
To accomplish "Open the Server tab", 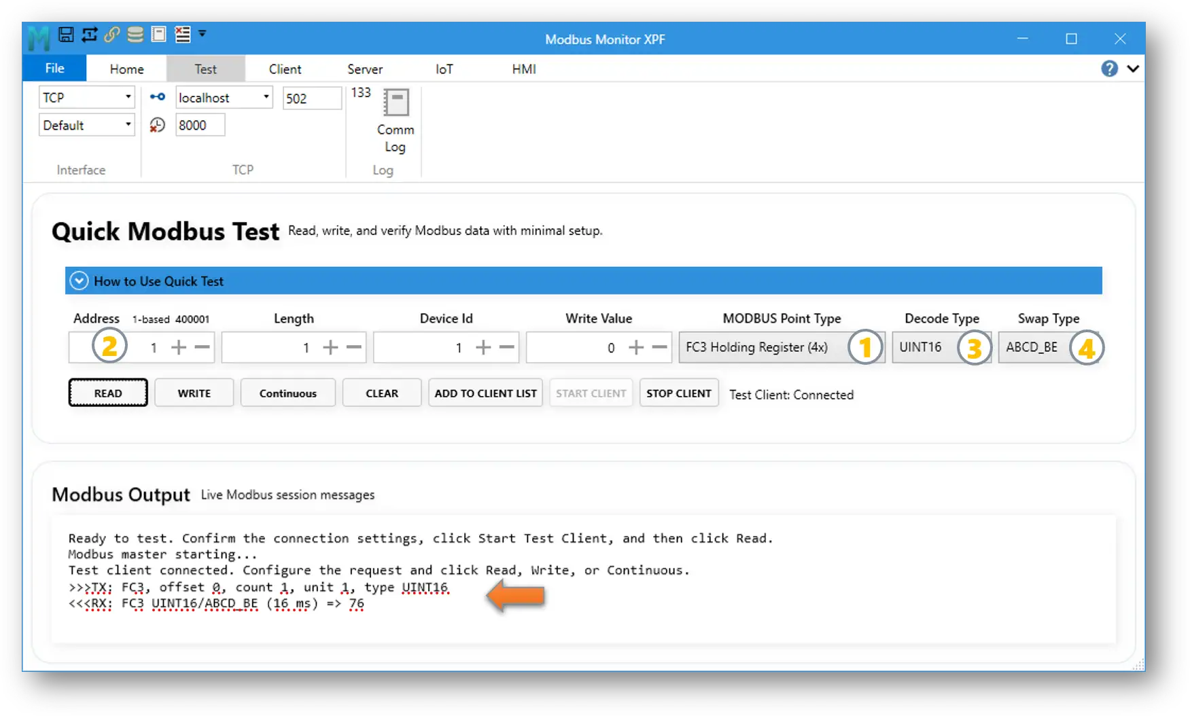I will [365, 69].
